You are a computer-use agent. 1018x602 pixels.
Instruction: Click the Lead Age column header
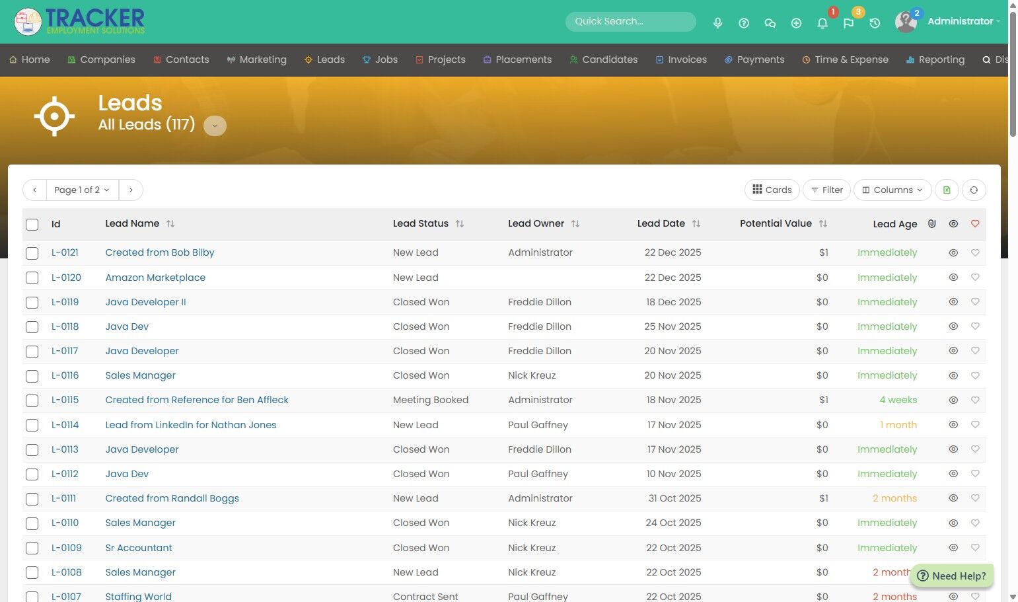click(x=895, y=224)
